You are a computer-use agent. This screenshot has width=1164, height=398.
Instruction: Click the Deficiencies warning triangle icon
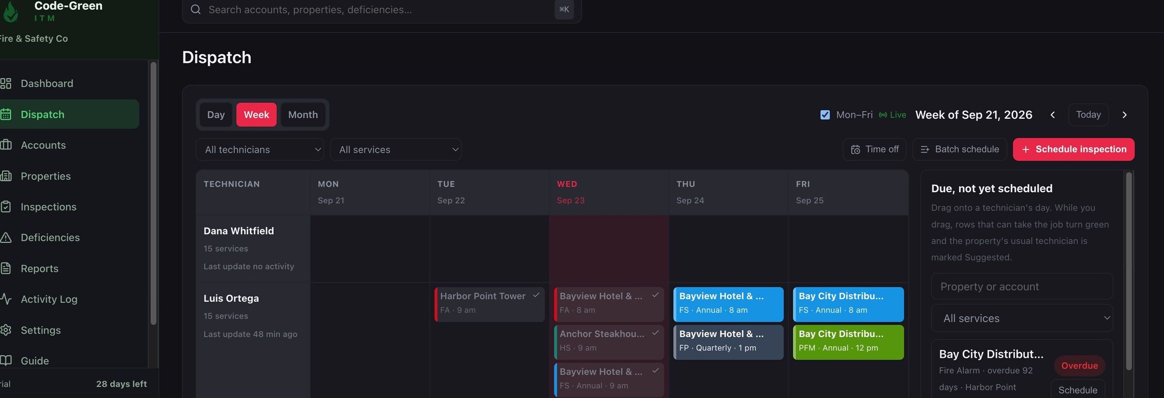6,238
